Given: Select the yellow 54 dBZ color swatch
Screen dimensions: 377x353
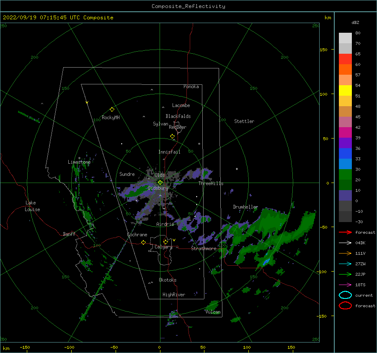Looking at the screenshot, I should click(x=345, y=91).
